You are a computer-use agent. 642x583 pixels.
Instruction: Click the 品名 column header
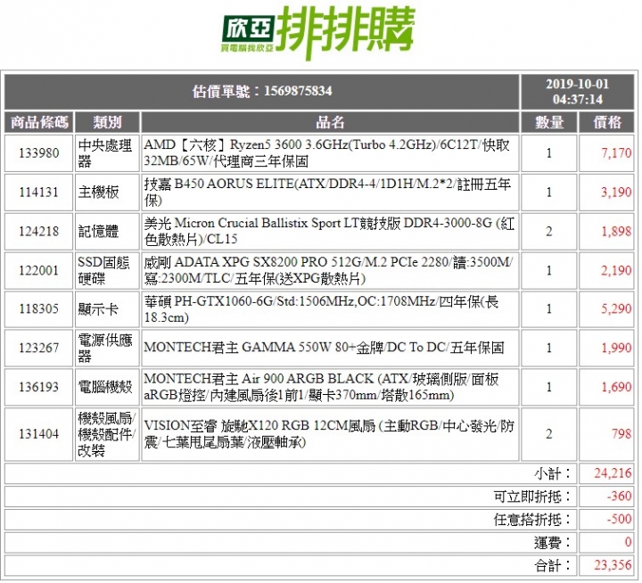coord(330,122)
